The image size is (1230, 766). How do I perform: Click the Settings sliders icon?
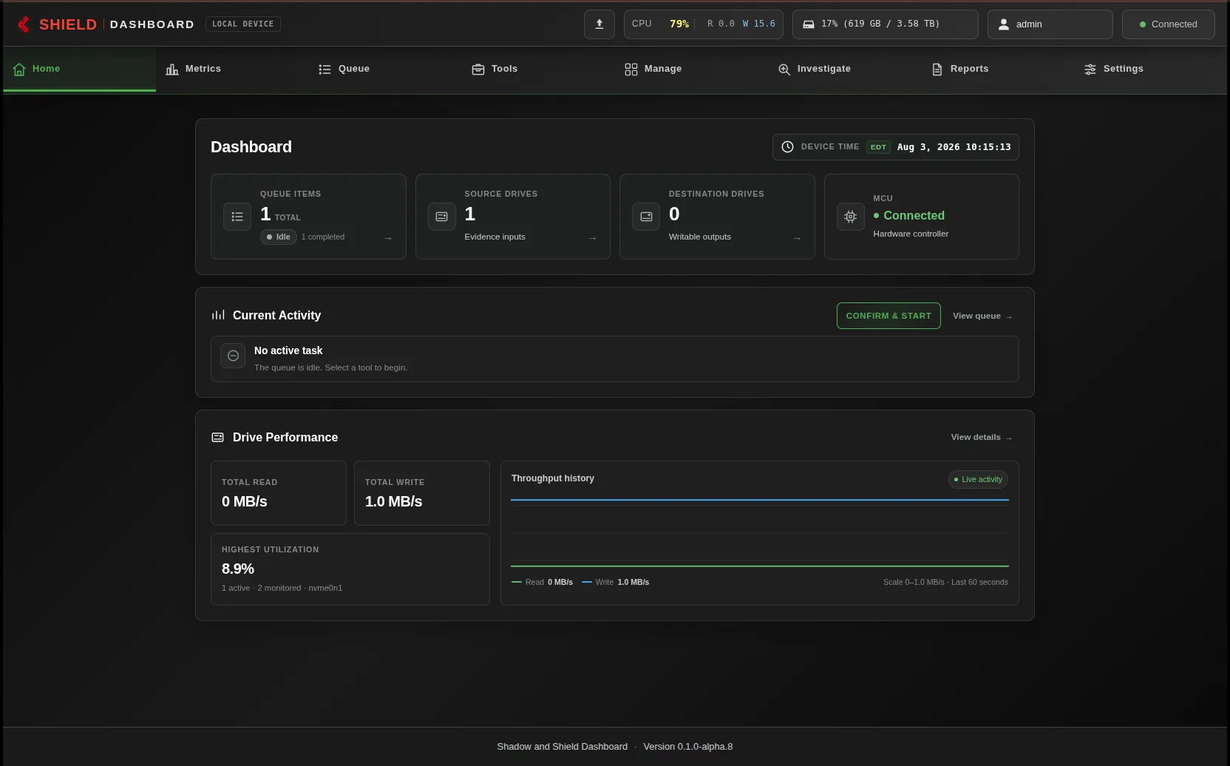(1090, 70)
